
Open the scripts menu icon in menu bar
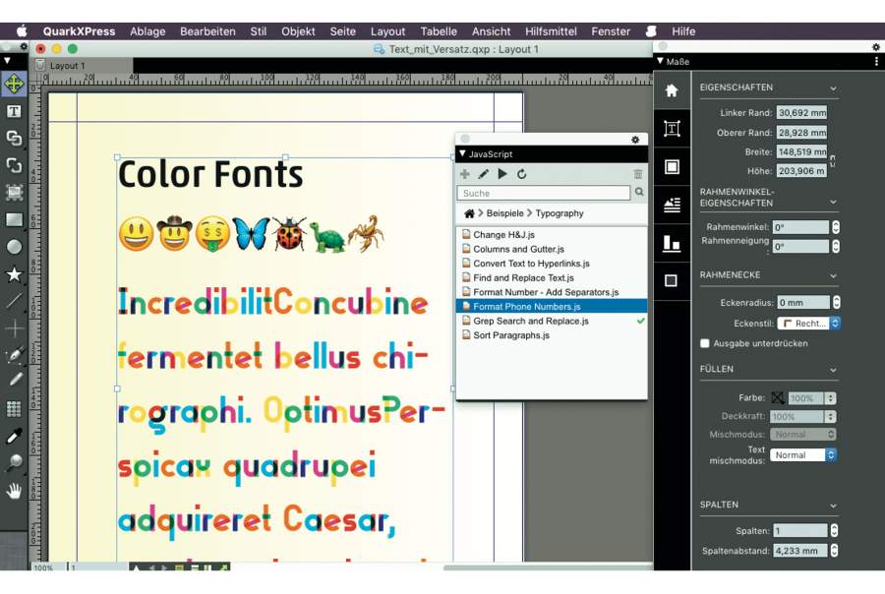651,31
